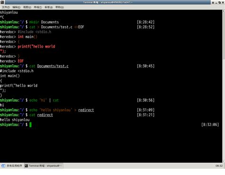
Task: Click underlined redirect in the echo command
Action: point(86,110)
